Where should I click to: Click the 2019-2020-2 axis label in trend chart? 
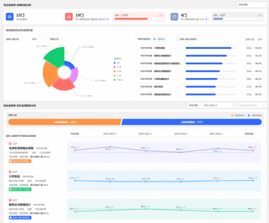coord(181,134)
